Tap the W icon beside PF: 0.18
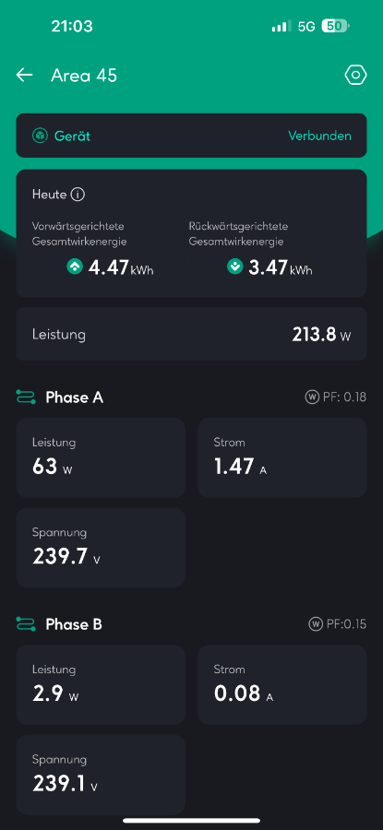Image resolution: width=383 pixels, height=830 pixels. click(312, 397)
